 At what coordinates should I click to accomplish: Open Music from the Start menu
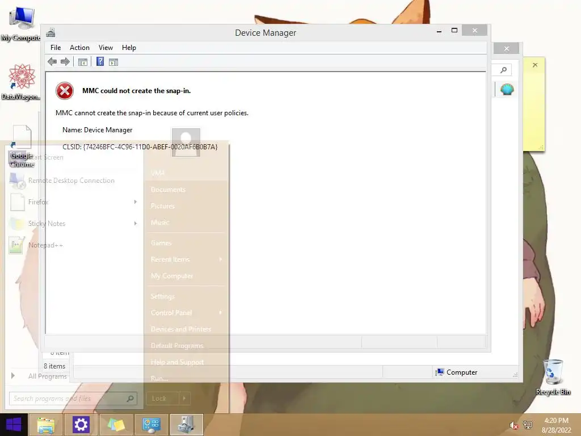(160, 223)
